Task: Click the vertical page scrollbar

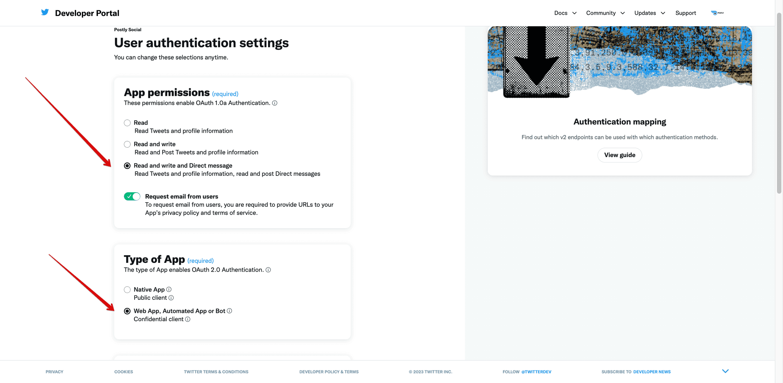Action: coord(779,103)
